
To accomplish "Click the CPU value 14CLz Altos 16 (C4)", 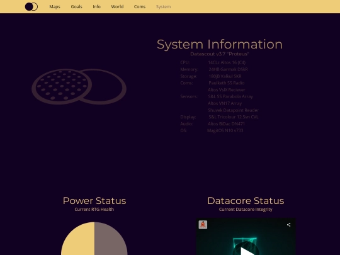I will click(x=227, y=63).
